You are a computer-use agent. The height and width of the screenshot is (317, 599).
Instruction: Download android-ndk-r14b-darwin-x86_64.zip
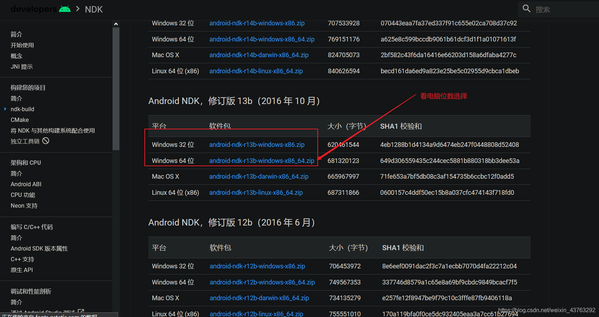[x=259, y=55]
